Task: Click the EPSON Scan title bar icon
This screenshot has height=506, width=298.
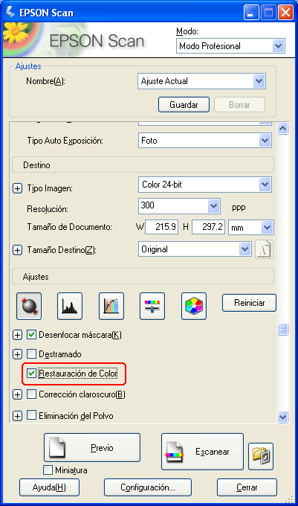Action: point(10,12)
